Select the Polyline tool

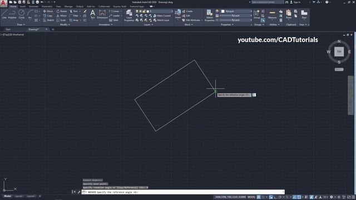tap(12, 14)
